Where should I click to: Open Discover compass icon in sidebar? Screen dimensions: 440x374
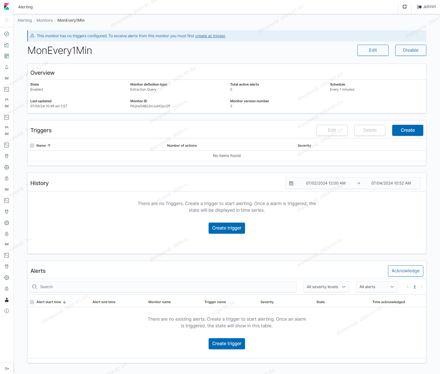[7, 34]
